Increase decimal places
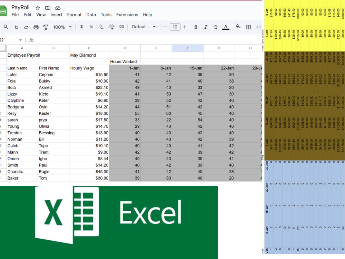This screenshot has width=345, height=259. 111,27
